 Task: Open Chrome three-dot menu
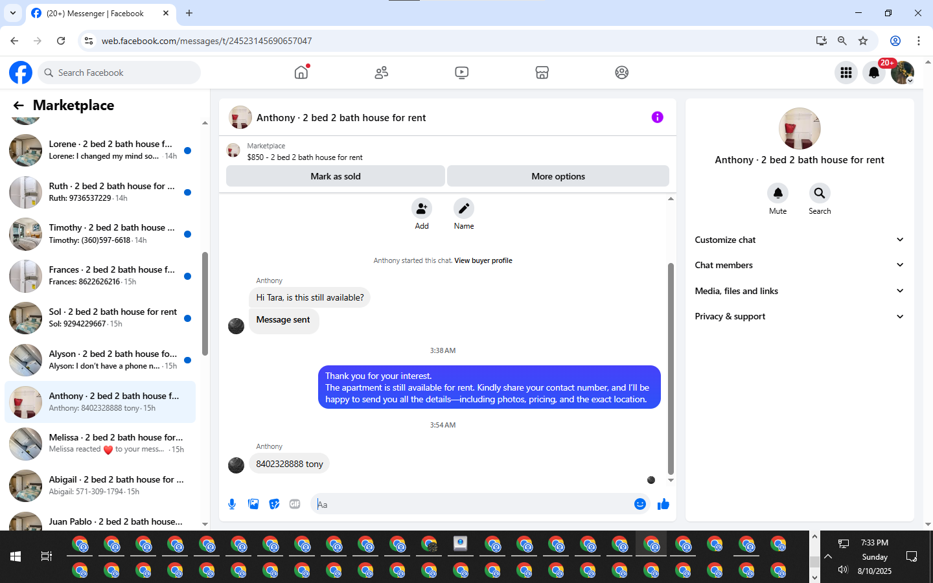[919, 41]
